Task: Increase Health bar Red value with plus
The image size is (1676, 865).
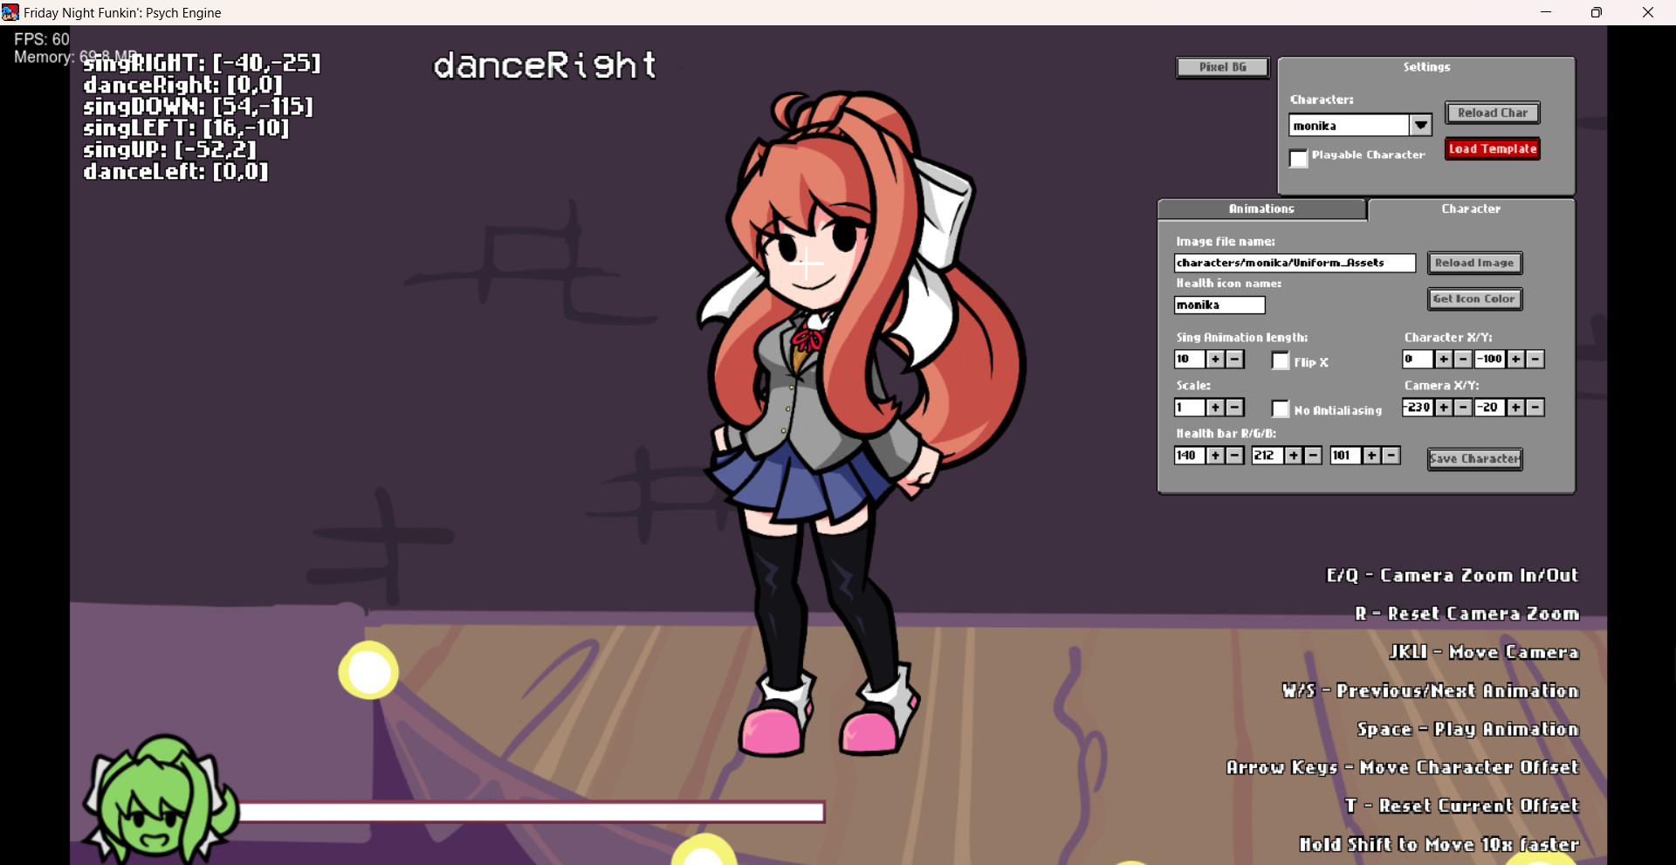Action: [1215, 456]
